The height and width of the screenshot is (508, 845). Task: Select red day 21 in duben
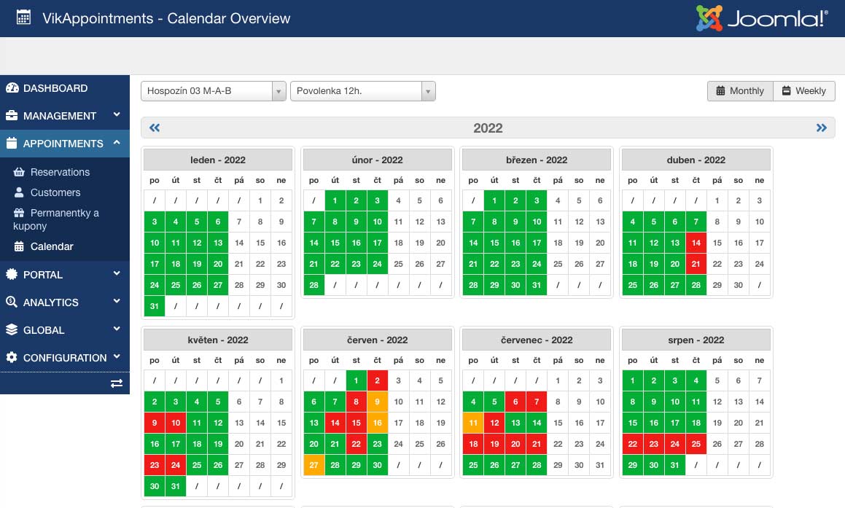696,264
